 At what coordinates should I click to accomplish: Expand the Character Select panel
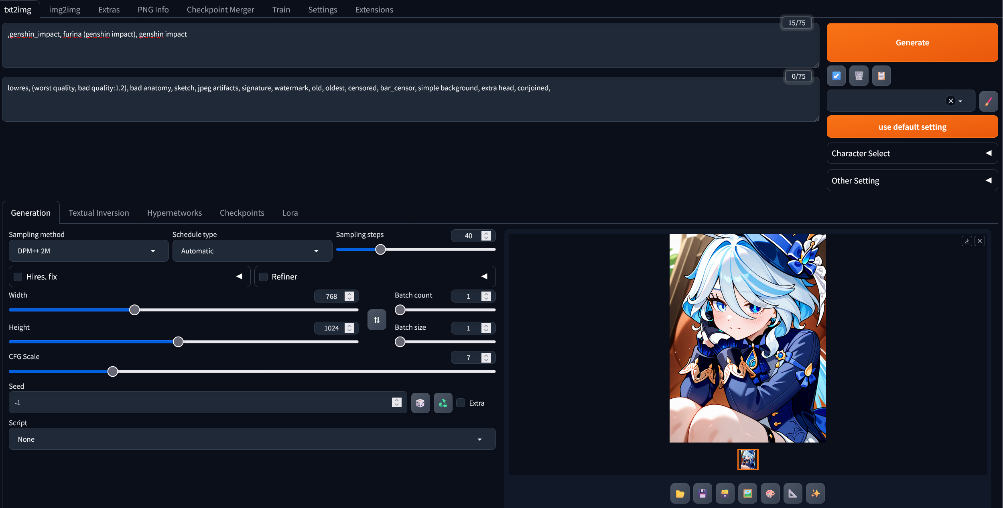pos(912,153)
